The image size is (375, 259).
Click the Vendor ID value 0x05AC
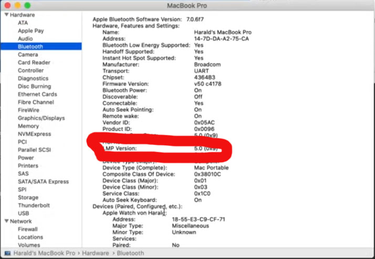pyautogui.click(x=204, y=123)
